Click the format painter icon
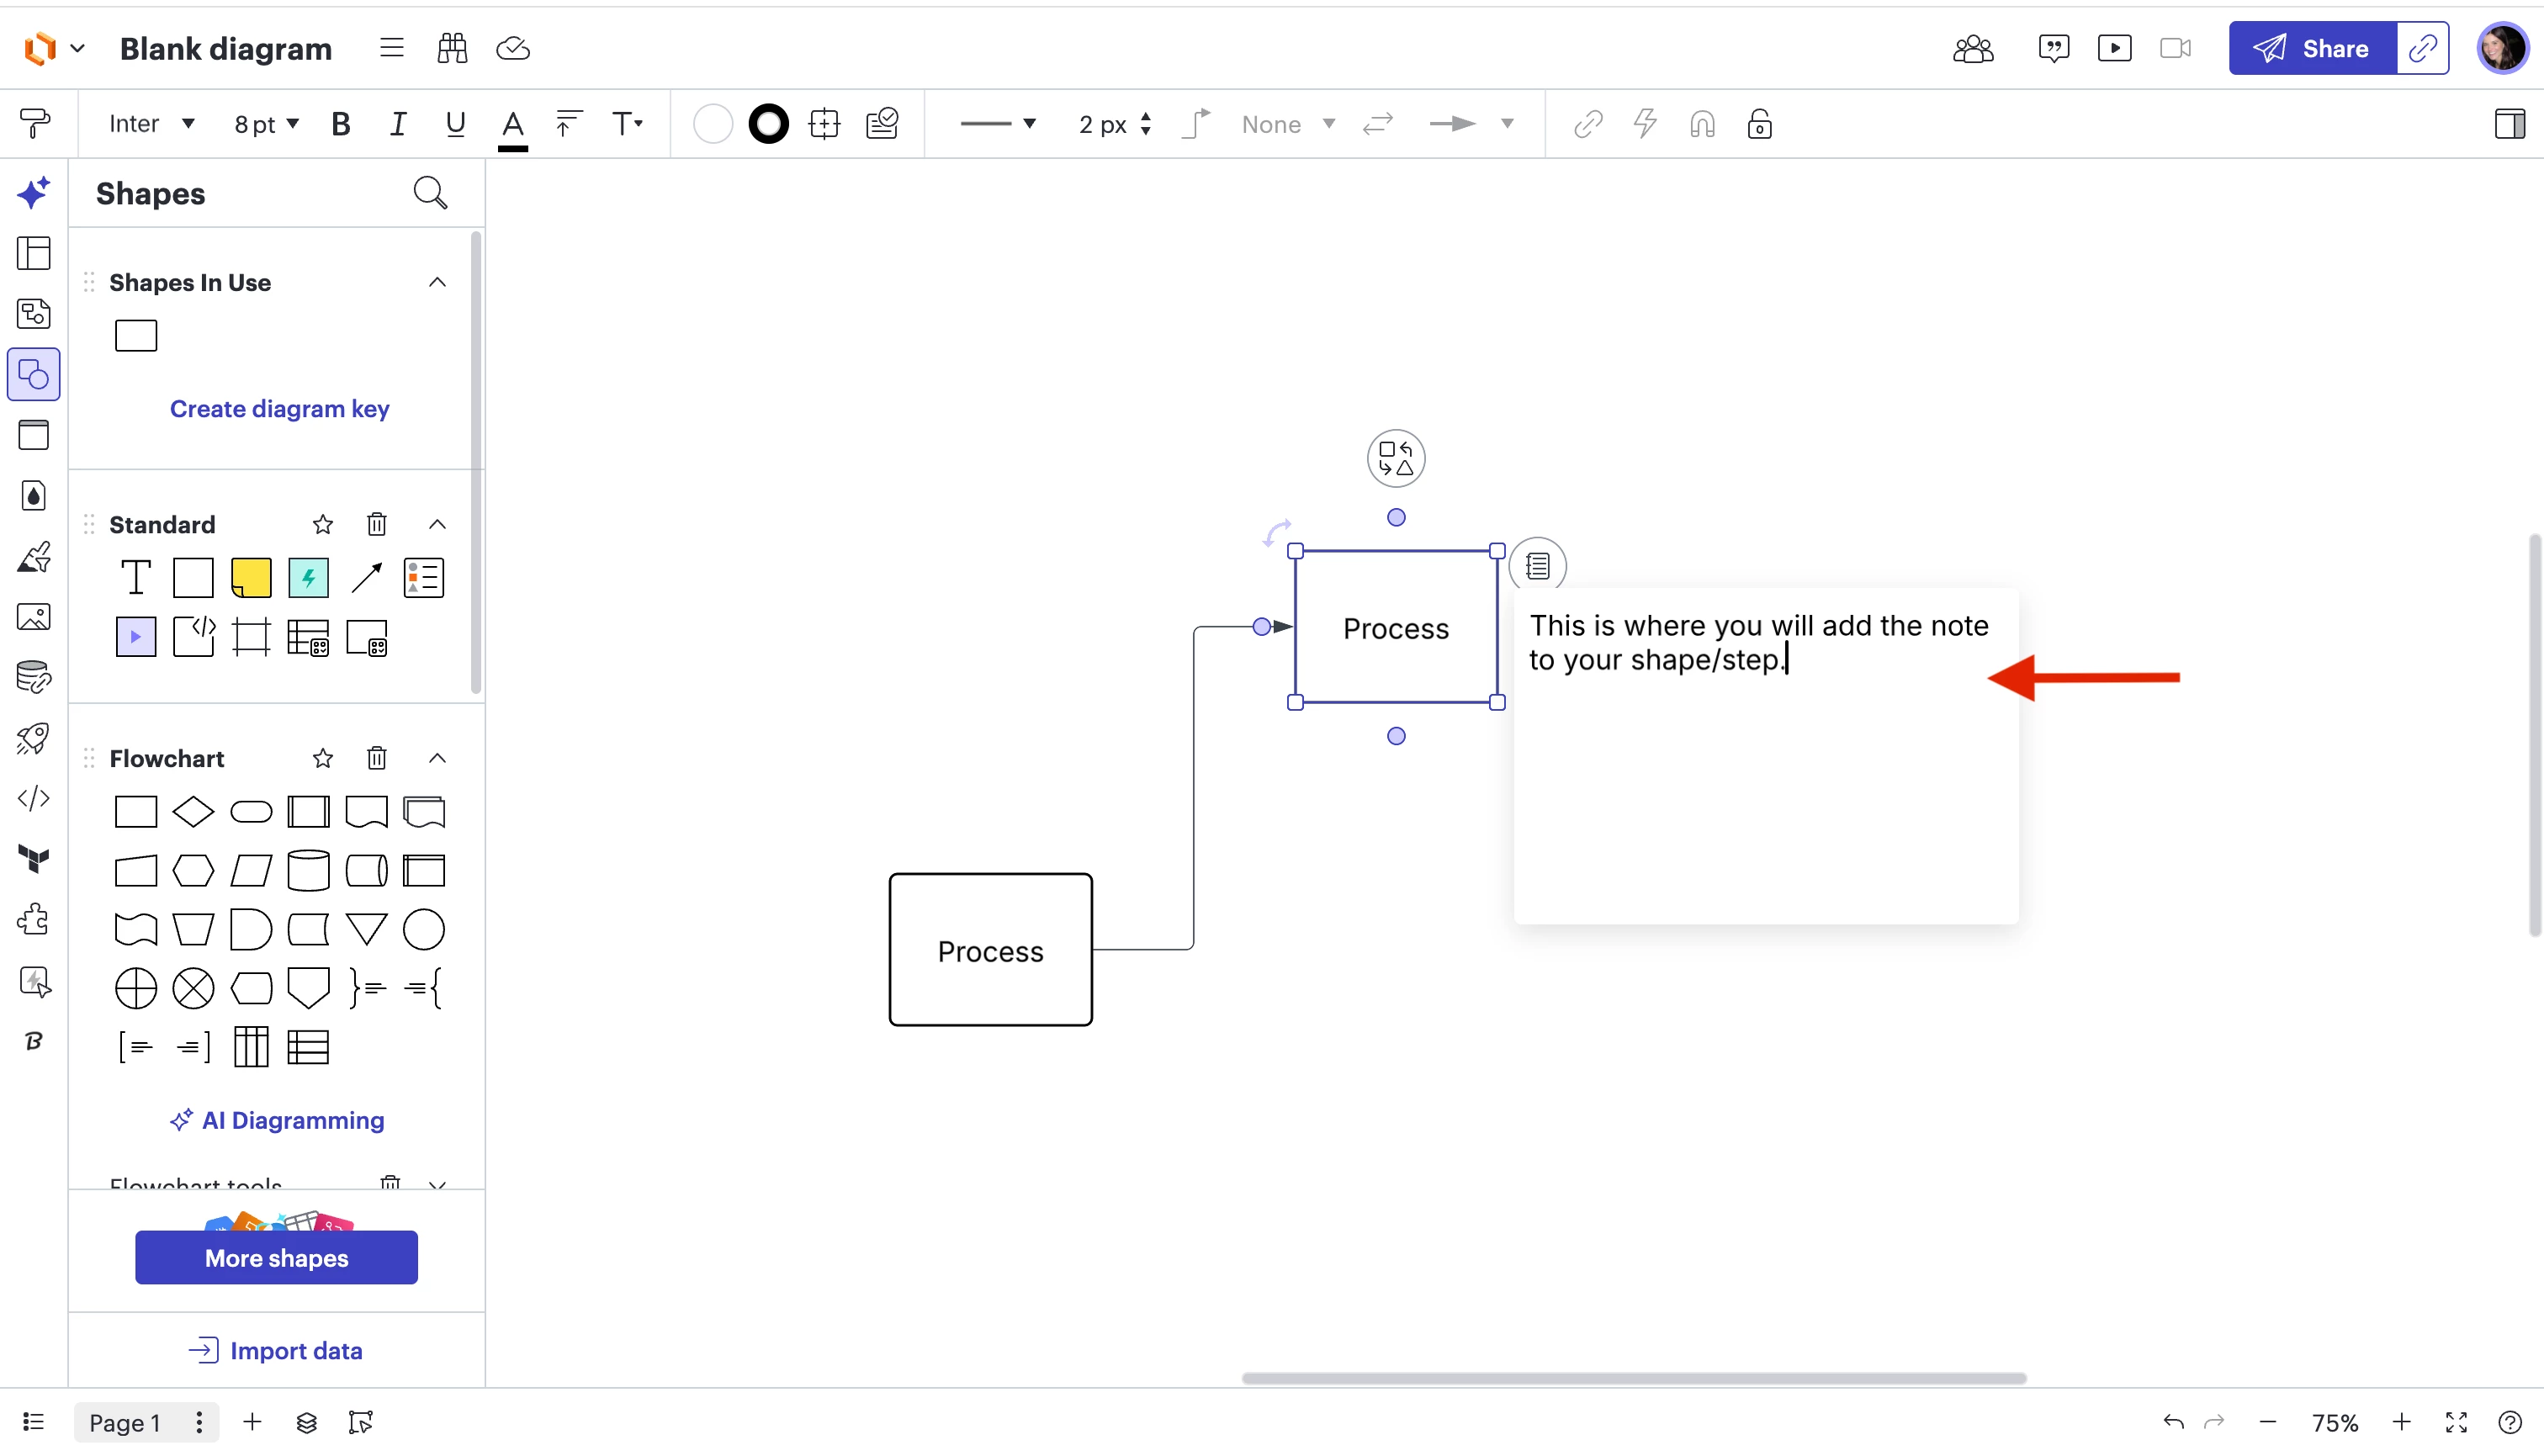 click(34, 124)
